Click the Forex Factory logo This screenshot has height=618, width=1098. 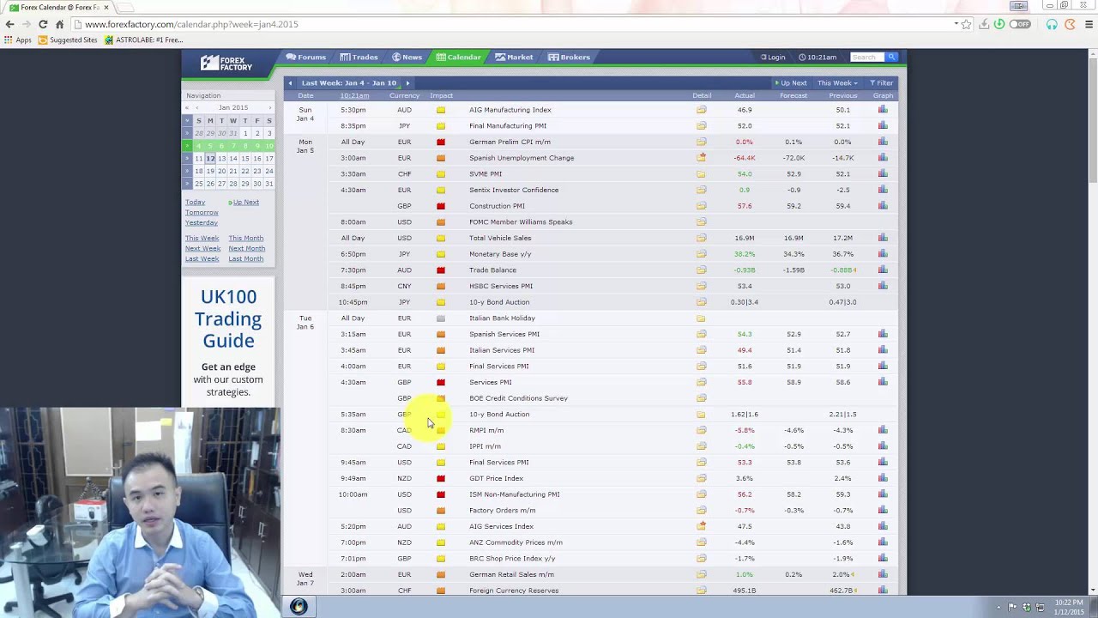[226, 64]
